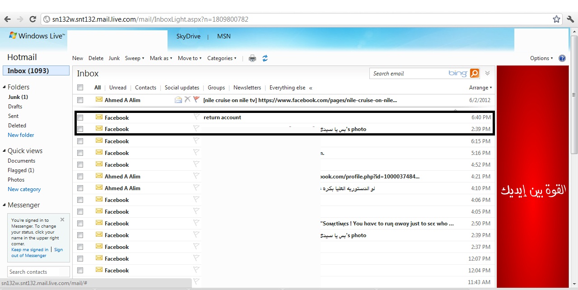Click the blue refresh inbox icon
Screen dimensions: 578x290
pyautogui.click(x=265, y=58)
